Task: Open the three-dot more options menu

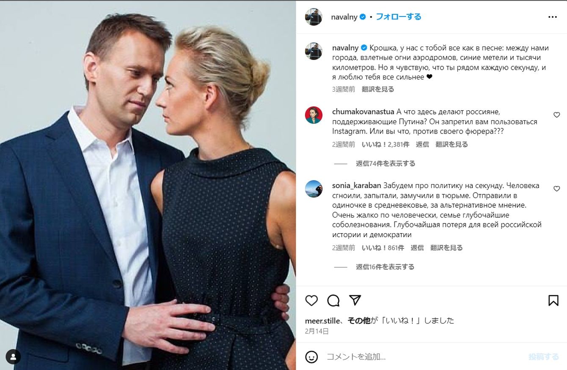Action: [553, 17]
